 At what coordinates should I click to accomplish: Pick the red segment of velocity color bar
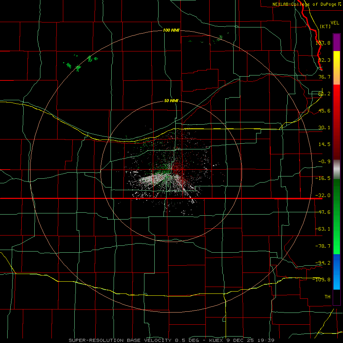[x=337, y=122]
